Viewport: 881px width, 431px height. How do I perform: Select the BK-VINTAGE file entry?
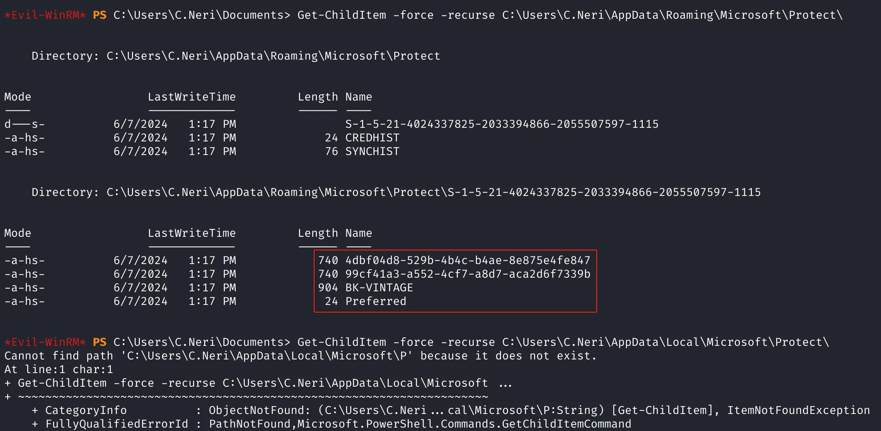[x=379, y=288]
